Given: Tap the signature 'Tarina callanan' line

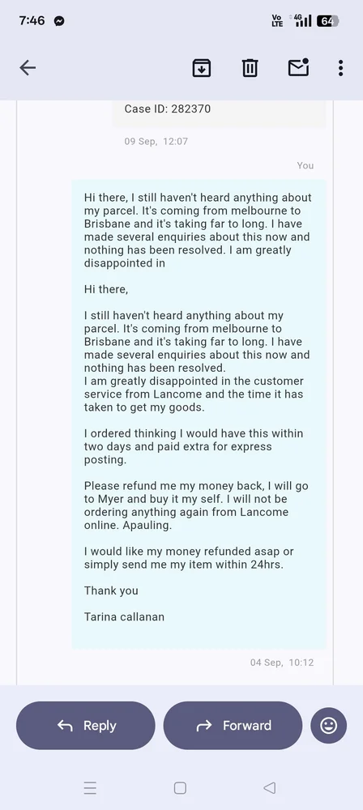Looking at the screenshot, I should point(124,616).
